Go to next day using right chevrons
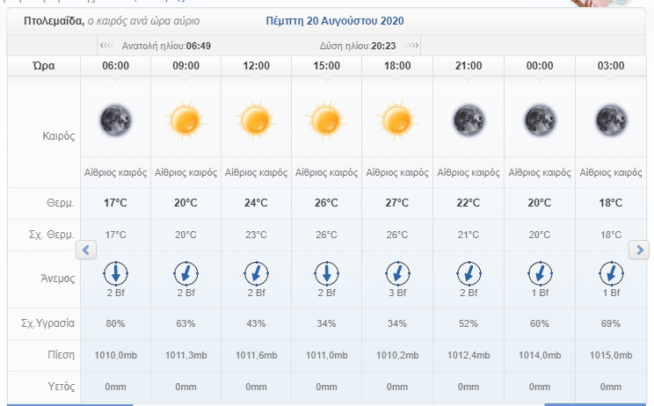Viewport: 654px width, 406px height. pyautogui.click(x=413, y=45)
